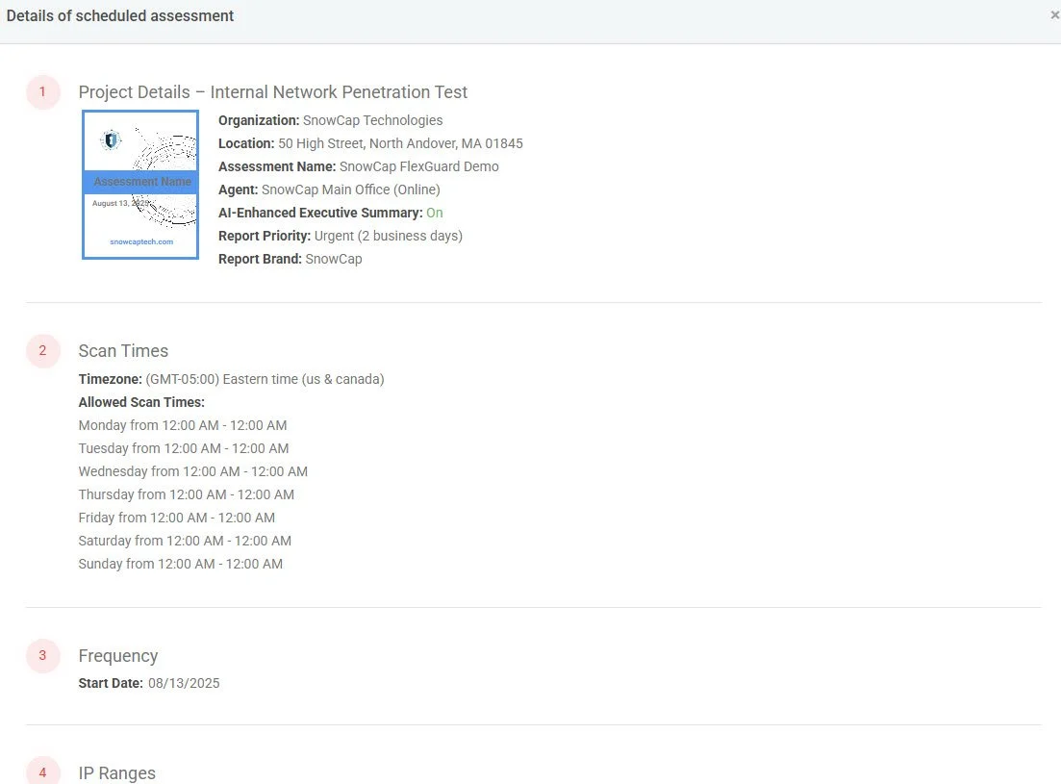The image size is (1061, 784).
Task: Click the start date 08/13/2025
Action: 184,683
